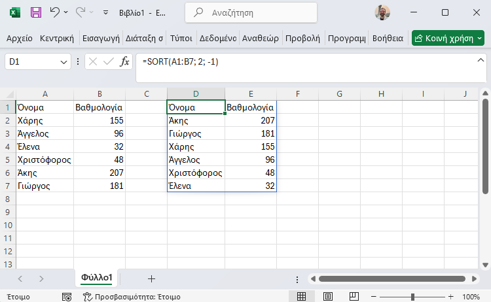Click the Save icon in title bar

pos(36,12)
